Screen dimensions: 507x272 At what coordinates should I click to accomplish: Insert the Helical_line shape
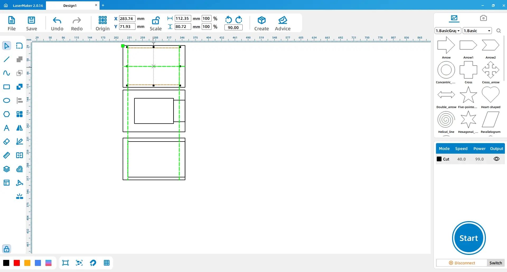click(446, 122)
